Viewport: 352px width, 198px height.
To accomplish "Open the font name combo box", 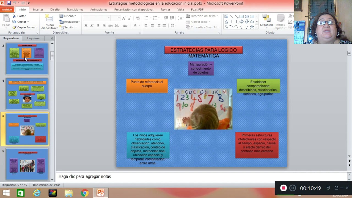I will coord(96,18).
